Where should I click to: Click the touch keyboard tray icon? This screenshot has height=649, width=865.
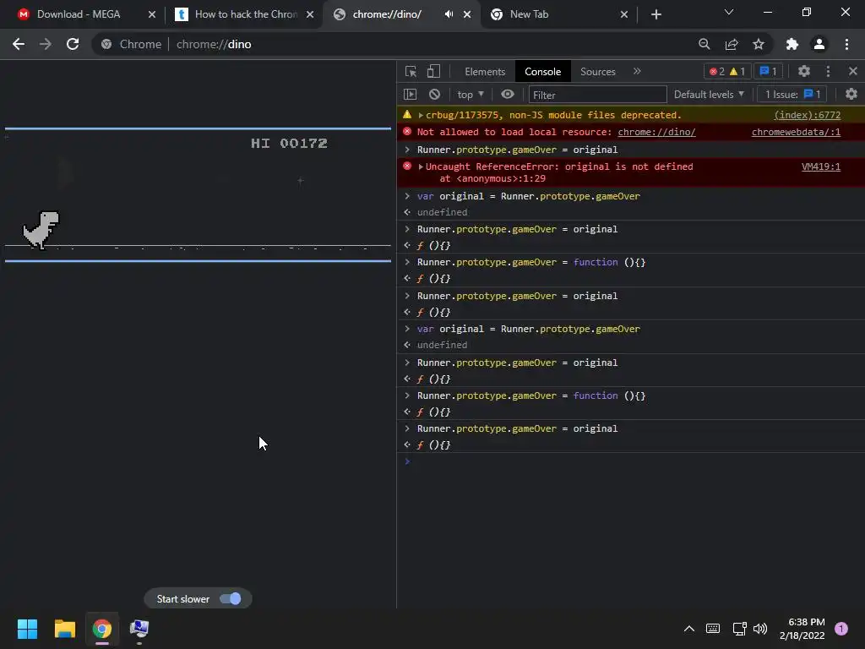[x=713, y=628]
